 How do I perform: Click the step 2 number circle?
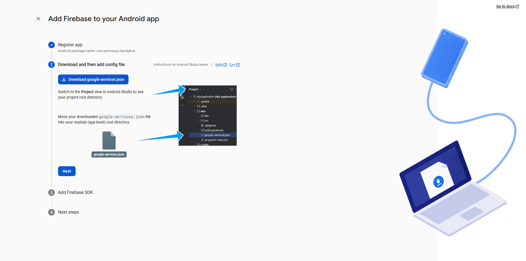pos(52,65)
